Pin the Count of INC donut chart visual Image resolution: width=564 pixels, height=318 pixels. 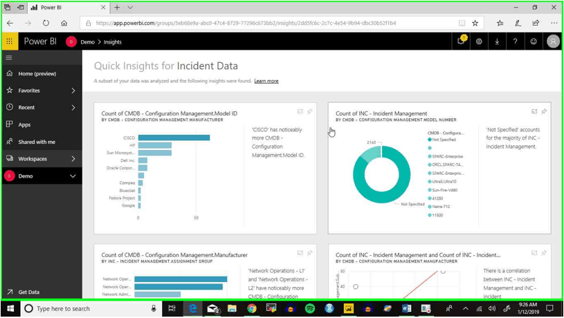click(544, 111)
